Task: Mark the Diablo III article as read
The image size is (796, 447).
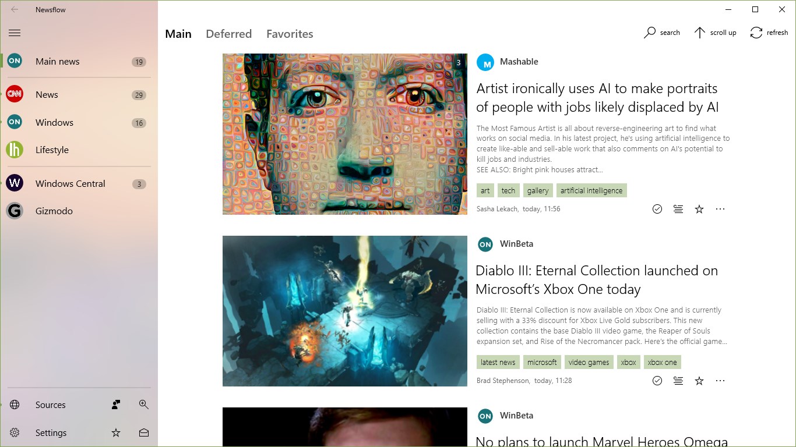Action: point(657,381)
